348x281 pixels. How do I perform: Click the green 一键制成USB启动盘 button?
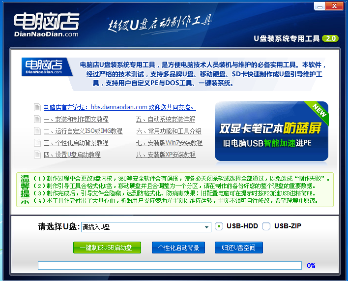pos(107,248)
